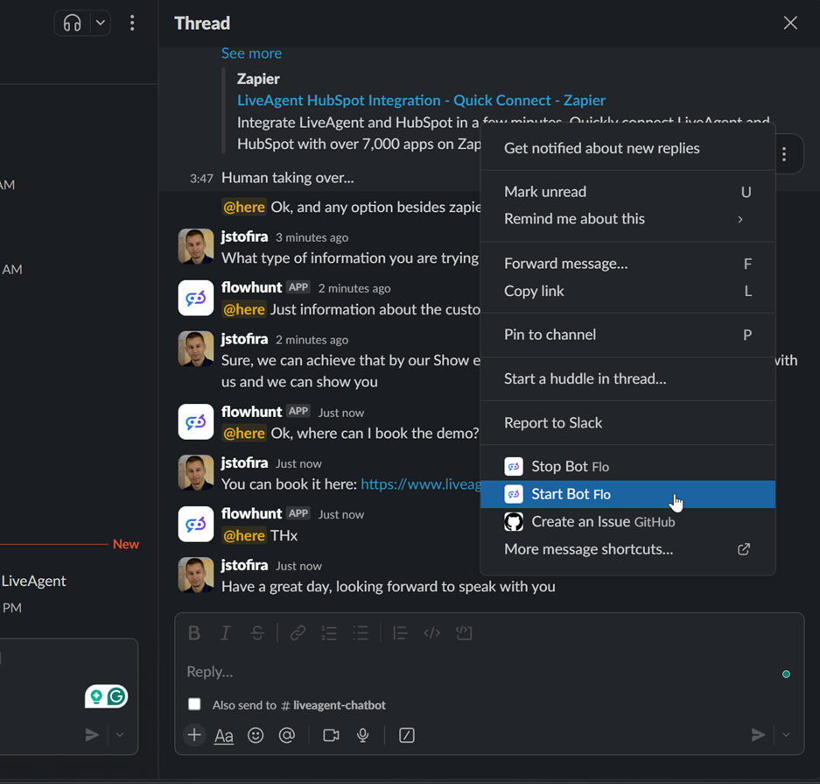The height and width of the screenshot is (784, 820).
Task: Mention someone using the @ icon
Action: (287, 735)
